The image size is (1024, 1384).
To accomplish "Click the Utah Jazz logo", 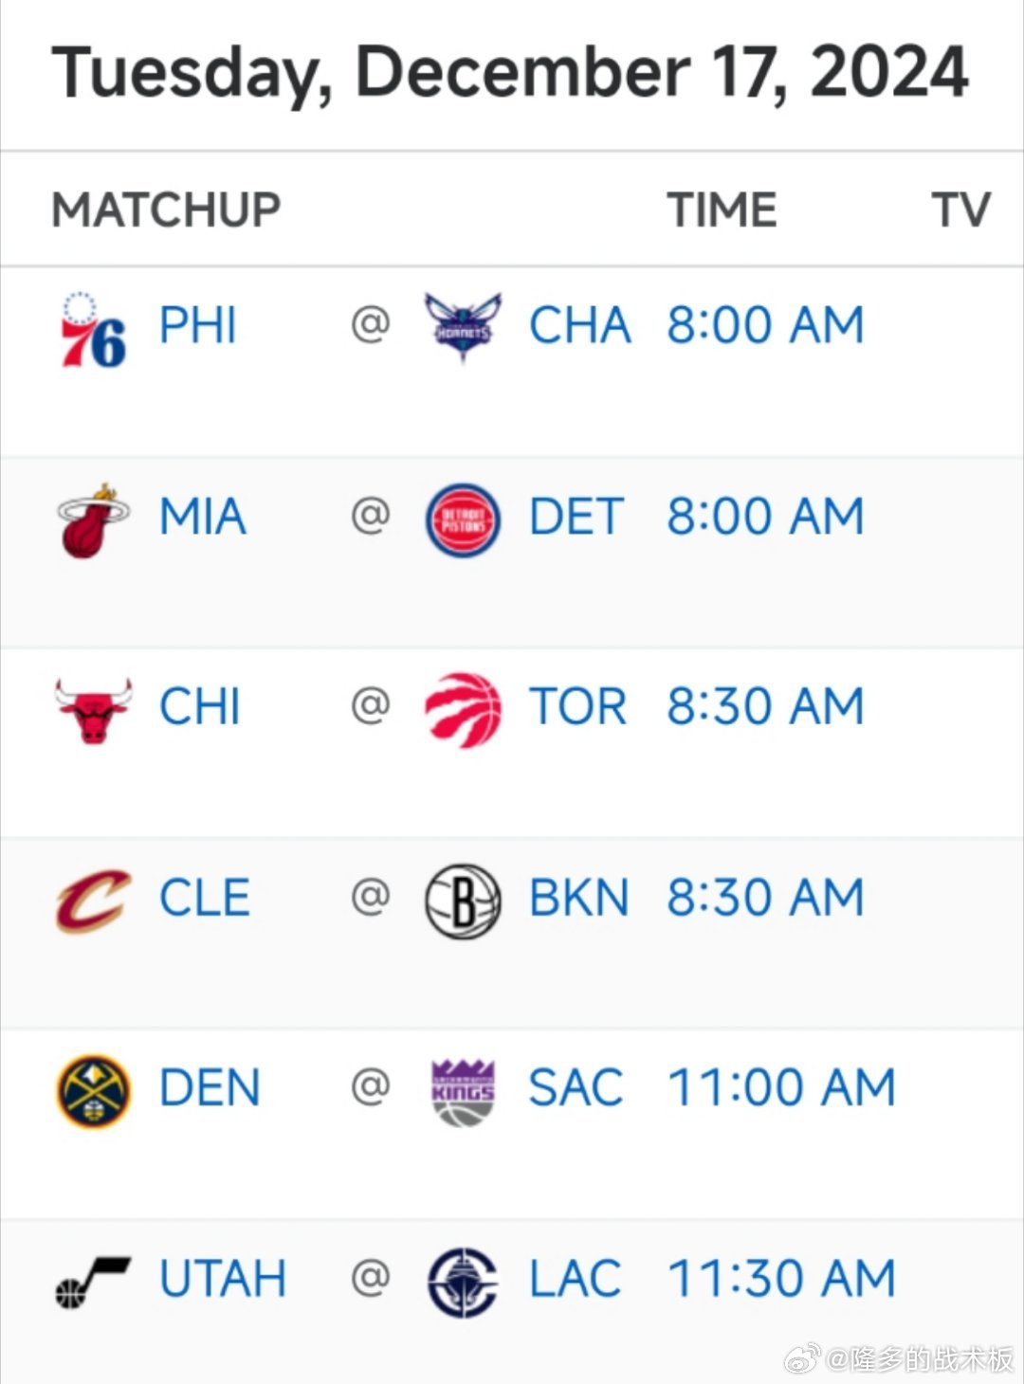I will (x=93, y=1282).
